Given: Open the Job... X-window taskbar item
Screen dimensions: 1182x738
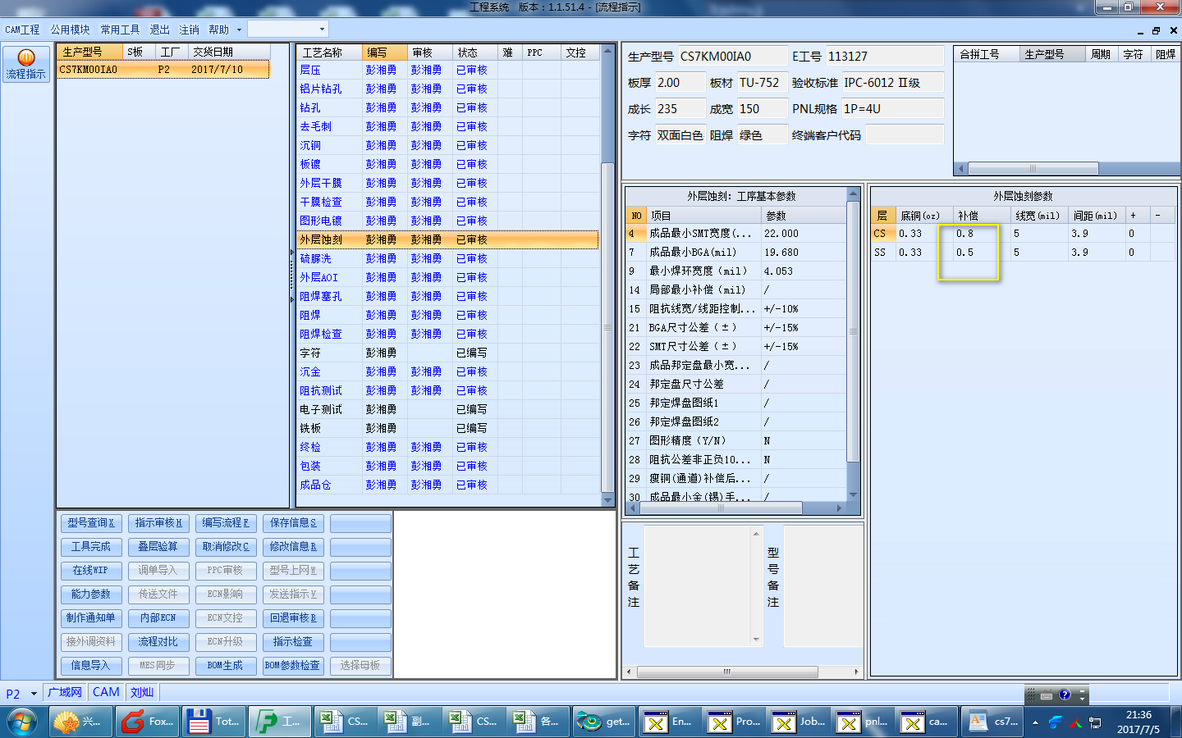Looking at the screenshot, I should coord(798,722).
